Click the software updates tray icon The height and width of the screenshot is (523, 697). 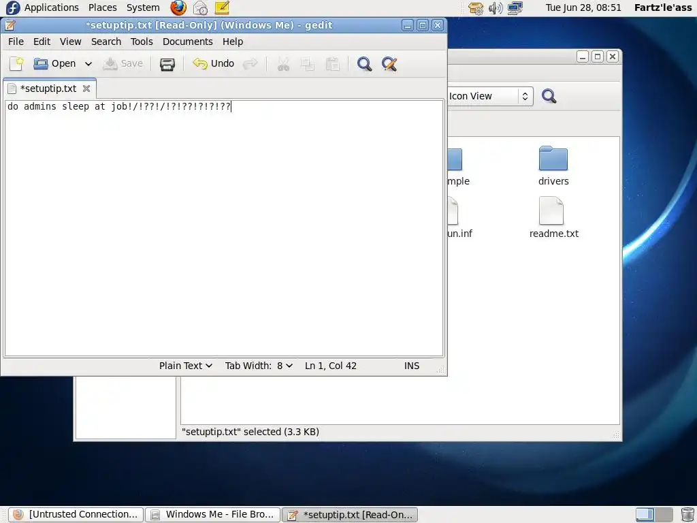tap(476, 8)
